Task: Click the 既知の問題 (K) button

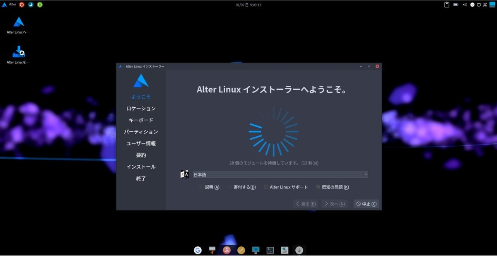Action: [x=332, y=187]
